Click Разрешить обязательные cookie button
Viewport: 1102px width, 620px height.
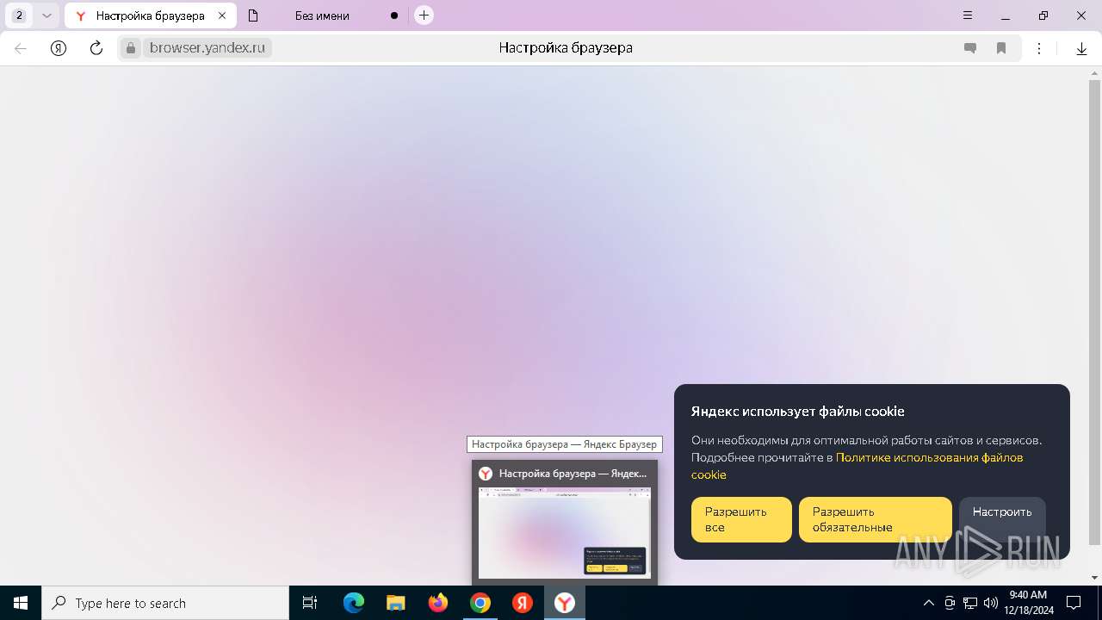876,519
